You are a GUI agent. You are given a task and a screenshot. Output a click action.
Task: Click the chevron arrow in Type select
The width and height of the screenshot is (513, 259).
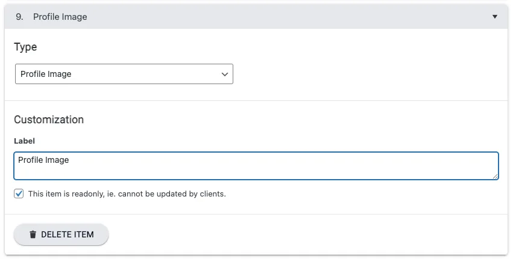[225, 75]
